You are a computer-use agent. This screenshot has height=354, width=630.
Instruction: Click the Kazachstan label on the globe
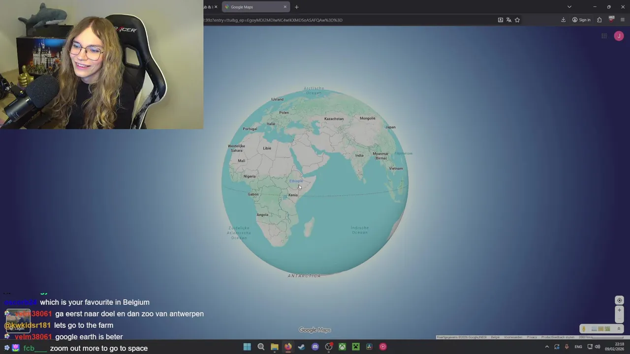click(334, 118)
